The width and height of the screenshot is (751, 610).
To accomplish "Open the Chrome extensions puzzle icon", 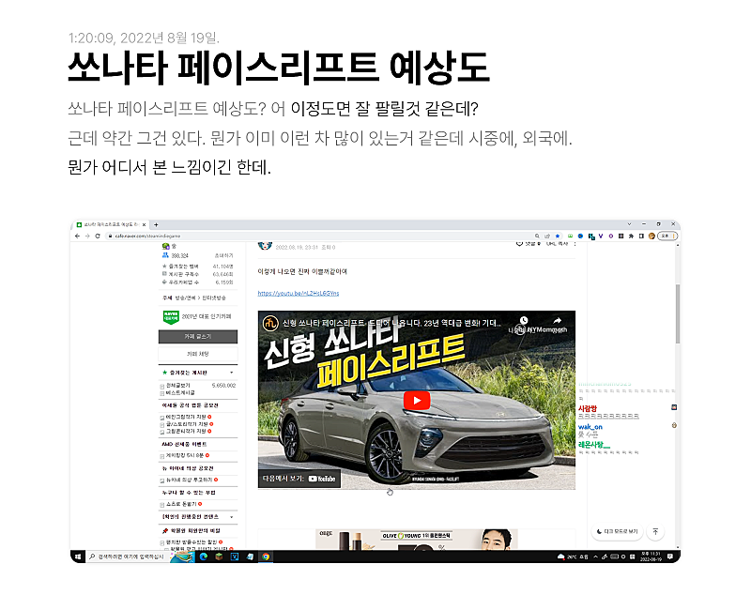I will pyautogui.click(x=631, y=236).
